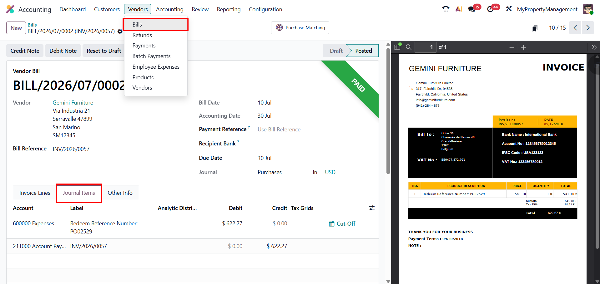Open the optional columns adjust icon
This screenshot has height=284, width=600.
pyautogui.click(x=372, y=208)
